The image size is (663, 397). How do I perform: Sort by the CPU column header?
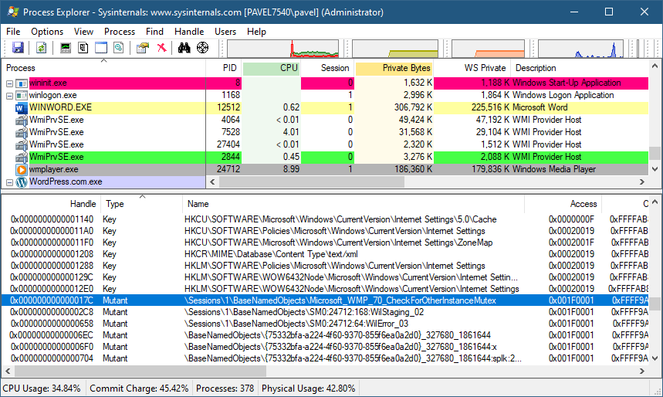point(272,68)
